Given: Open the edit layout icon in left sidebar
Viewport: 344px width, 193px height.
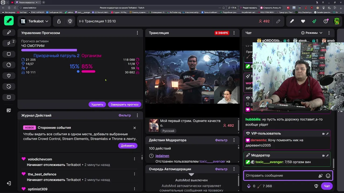Looking at the screenshot, I should click(9, 110).
